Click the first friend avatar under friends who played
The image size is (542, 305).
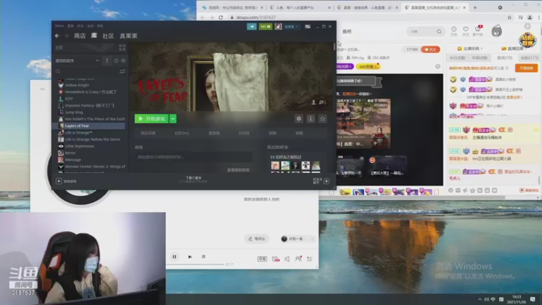[x=275, y=165]
